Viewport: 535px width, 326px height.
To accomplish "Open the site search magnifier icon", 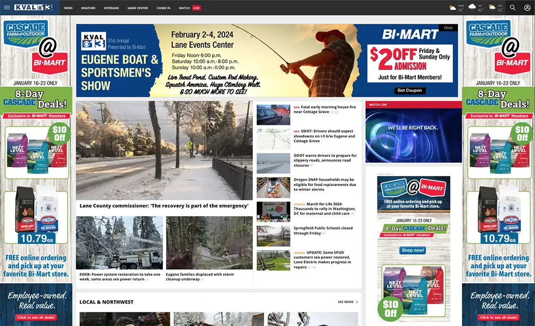I will click(513, 7).
